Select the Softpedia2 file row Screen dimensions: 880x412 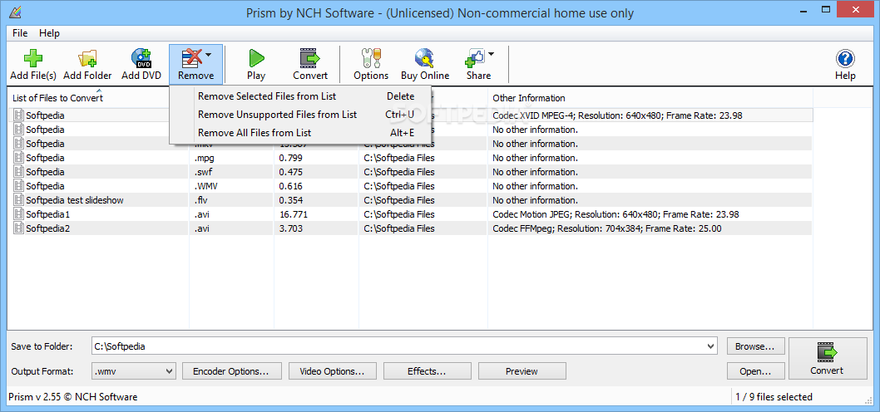[410, 228]
